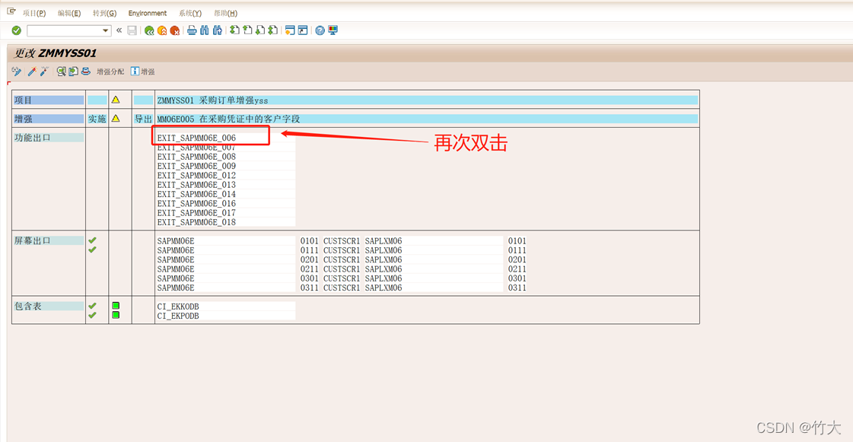Click the Find binoculars icon

[x=205, y=30]
